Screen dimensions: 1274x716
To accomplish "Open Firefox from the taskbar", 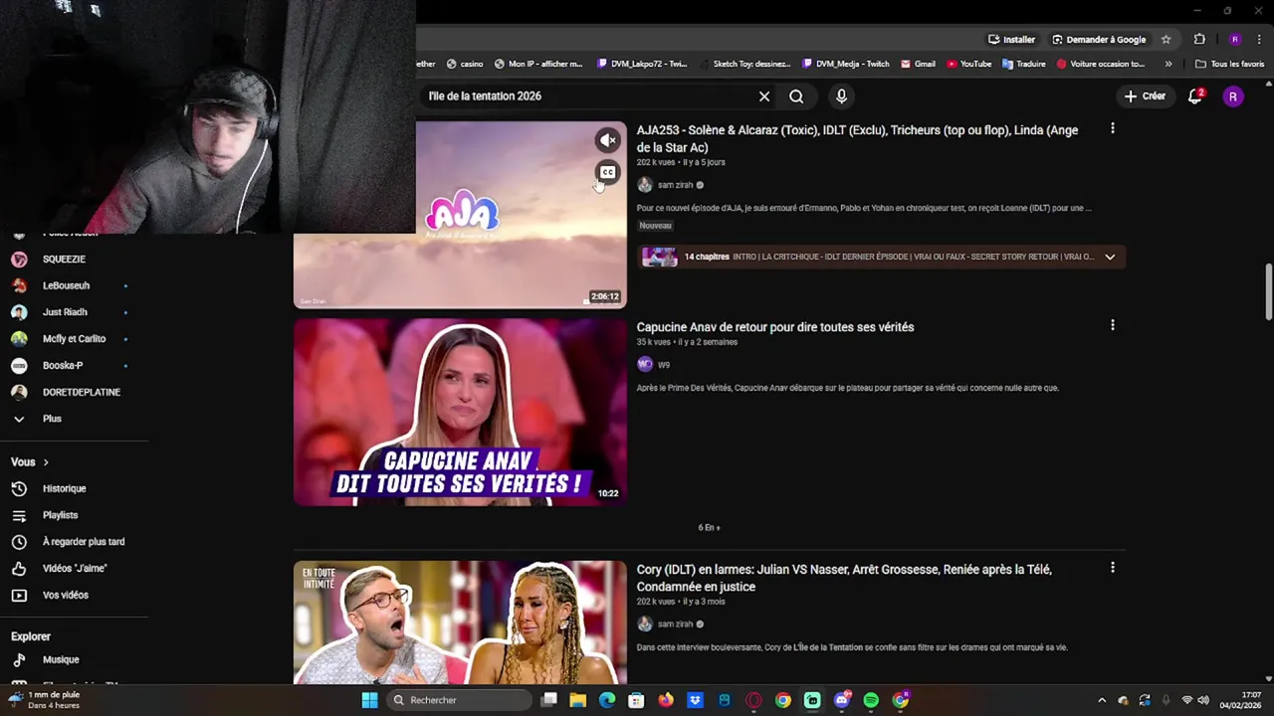I will click(666, 700).
